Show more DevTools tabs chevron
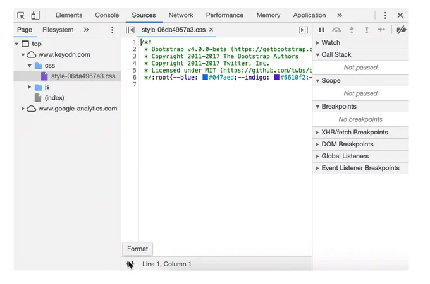Viewport: 430px width, 284px height. [x=340, y=15]
